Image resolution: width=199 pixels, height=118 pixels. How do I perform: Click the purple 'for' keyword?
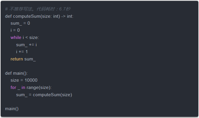[13, 87]
